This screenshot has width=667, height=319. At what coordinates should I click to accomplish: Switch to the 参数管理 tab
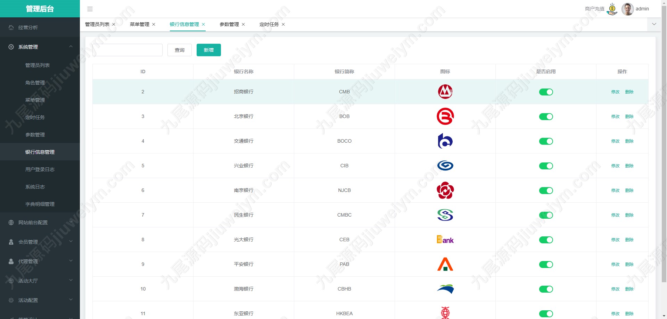pos(229,24)
